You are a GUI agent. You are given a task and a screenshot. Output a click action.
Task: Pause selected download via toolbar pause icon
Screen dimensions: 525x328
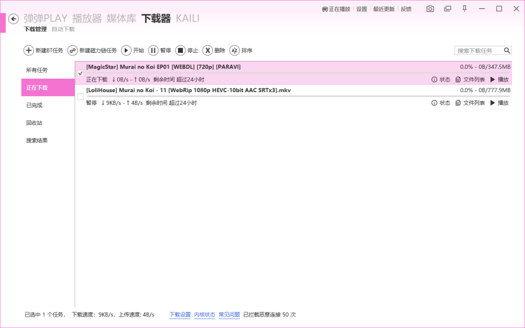click(x=153, y=51)
